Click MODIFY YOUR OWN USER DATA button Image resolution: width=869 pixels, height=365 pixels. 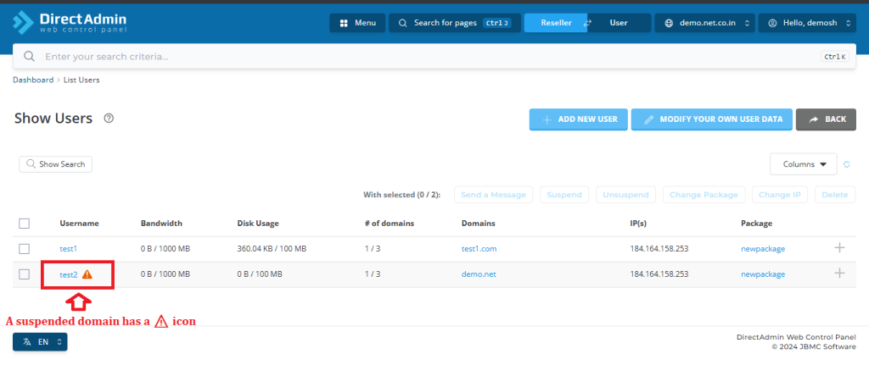(712, 119)
